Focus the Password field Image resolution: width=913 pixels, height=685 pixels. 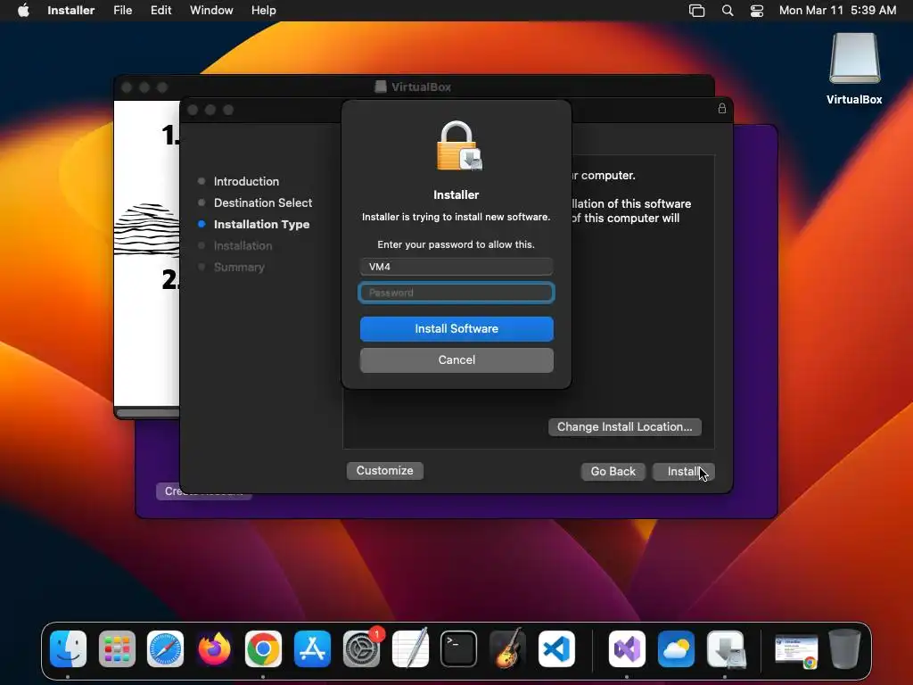coord(456,293)
